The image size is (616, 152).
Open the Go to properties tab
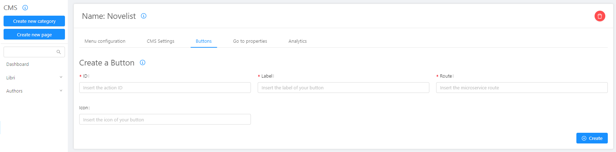tap(250, 41)
